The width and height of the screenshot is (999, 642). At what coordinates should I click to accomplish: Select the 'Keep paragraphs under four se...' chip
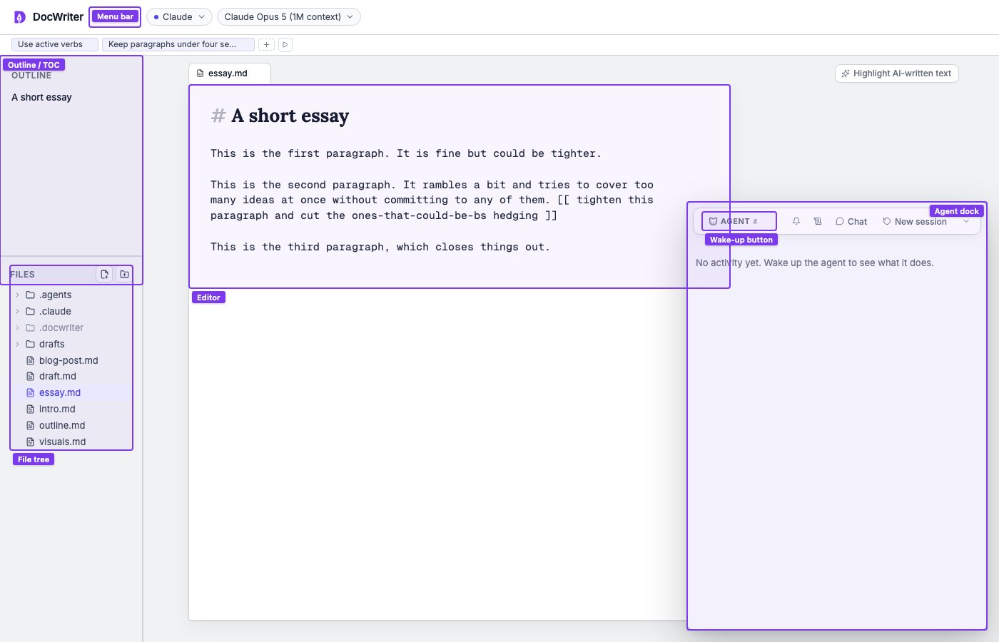pos(178,44)
